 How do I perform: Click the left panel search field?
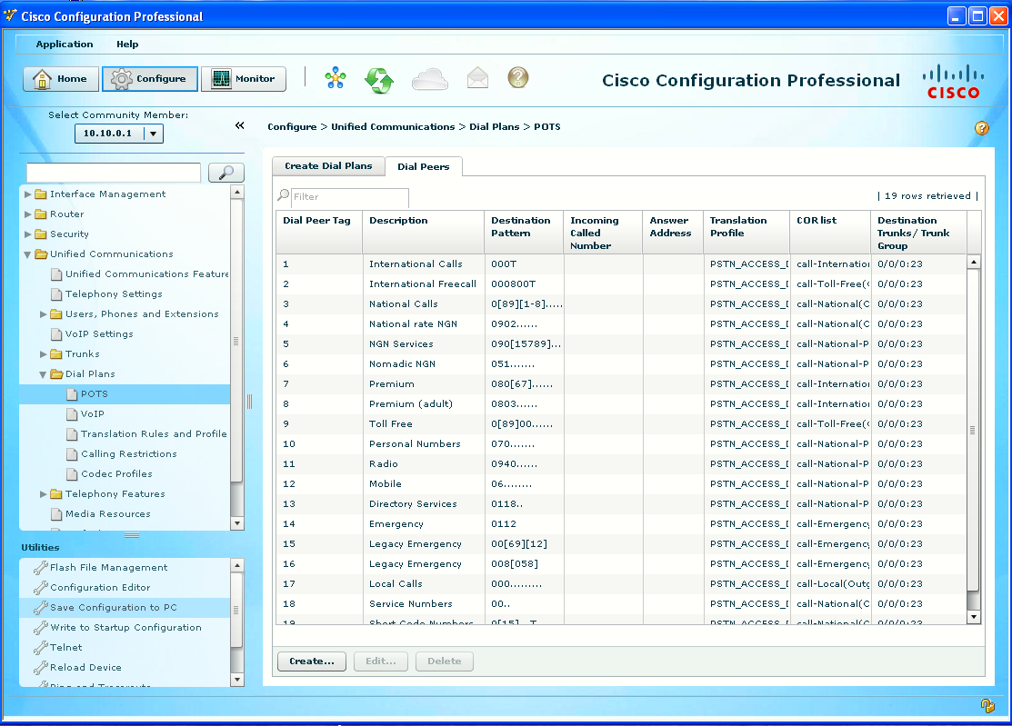pos(114,172)
